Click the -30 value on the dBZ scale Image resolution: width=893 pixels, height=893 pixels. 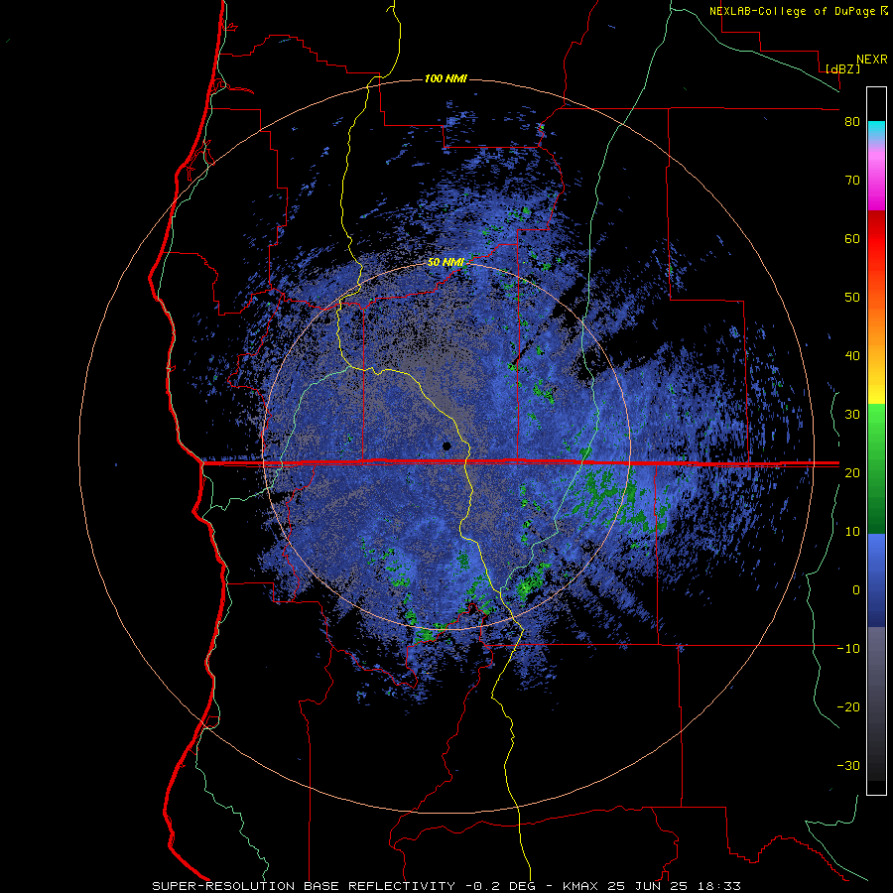848,765
